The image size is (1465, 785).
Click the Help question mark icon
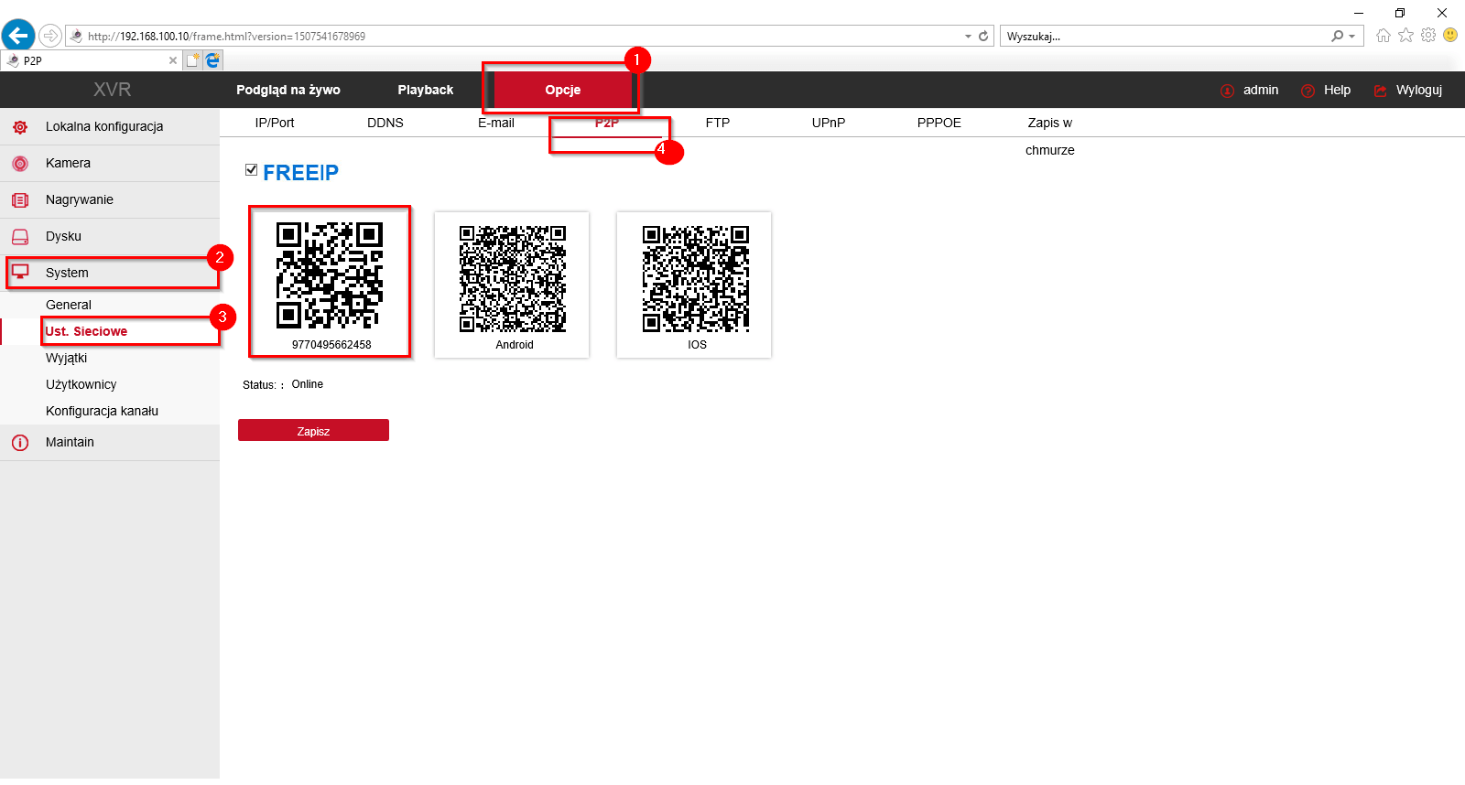[x=1308, y=91]
